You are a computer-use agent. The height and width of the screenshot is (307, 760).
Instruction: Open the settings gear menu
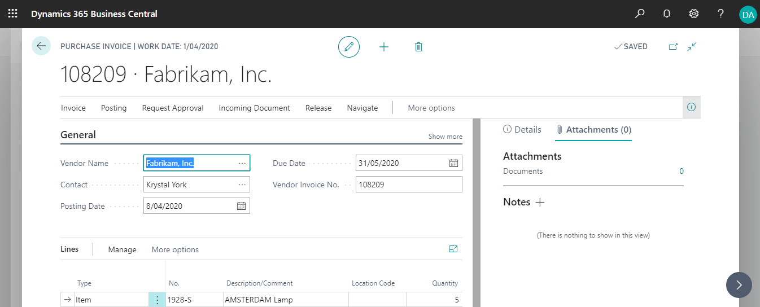(694, 14)
